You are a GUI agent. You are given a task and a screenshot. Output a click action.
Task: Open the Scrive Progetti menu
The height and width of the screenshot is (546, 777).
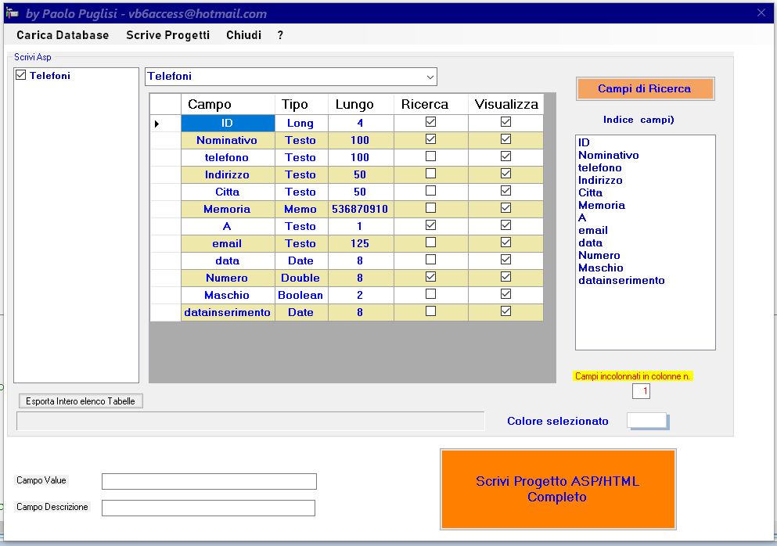coord(168,35)
